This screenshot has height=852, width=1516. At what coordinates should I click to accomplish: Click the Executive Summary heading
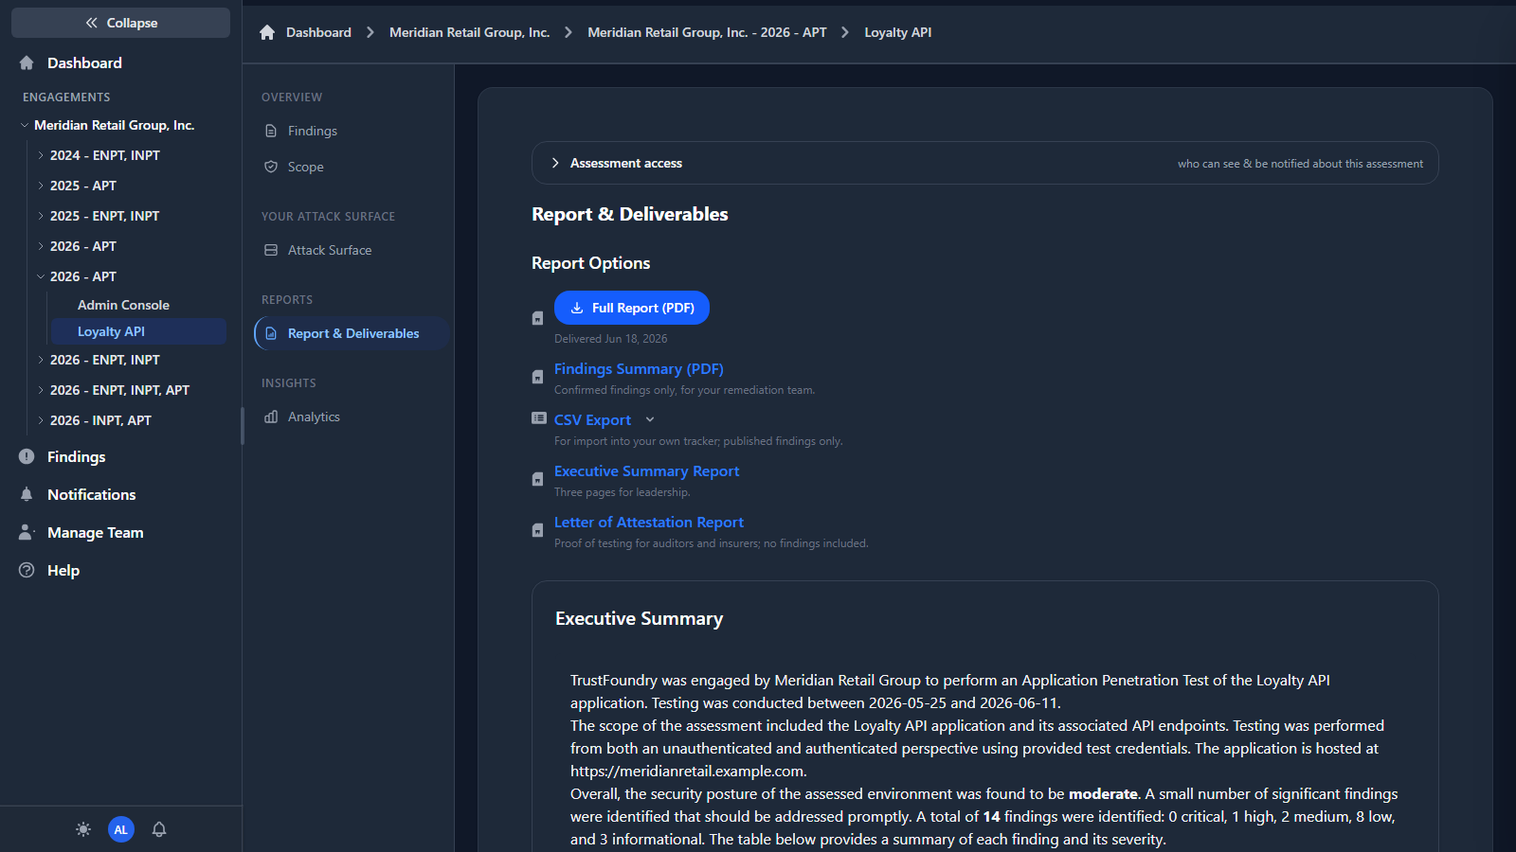(639, 618)
